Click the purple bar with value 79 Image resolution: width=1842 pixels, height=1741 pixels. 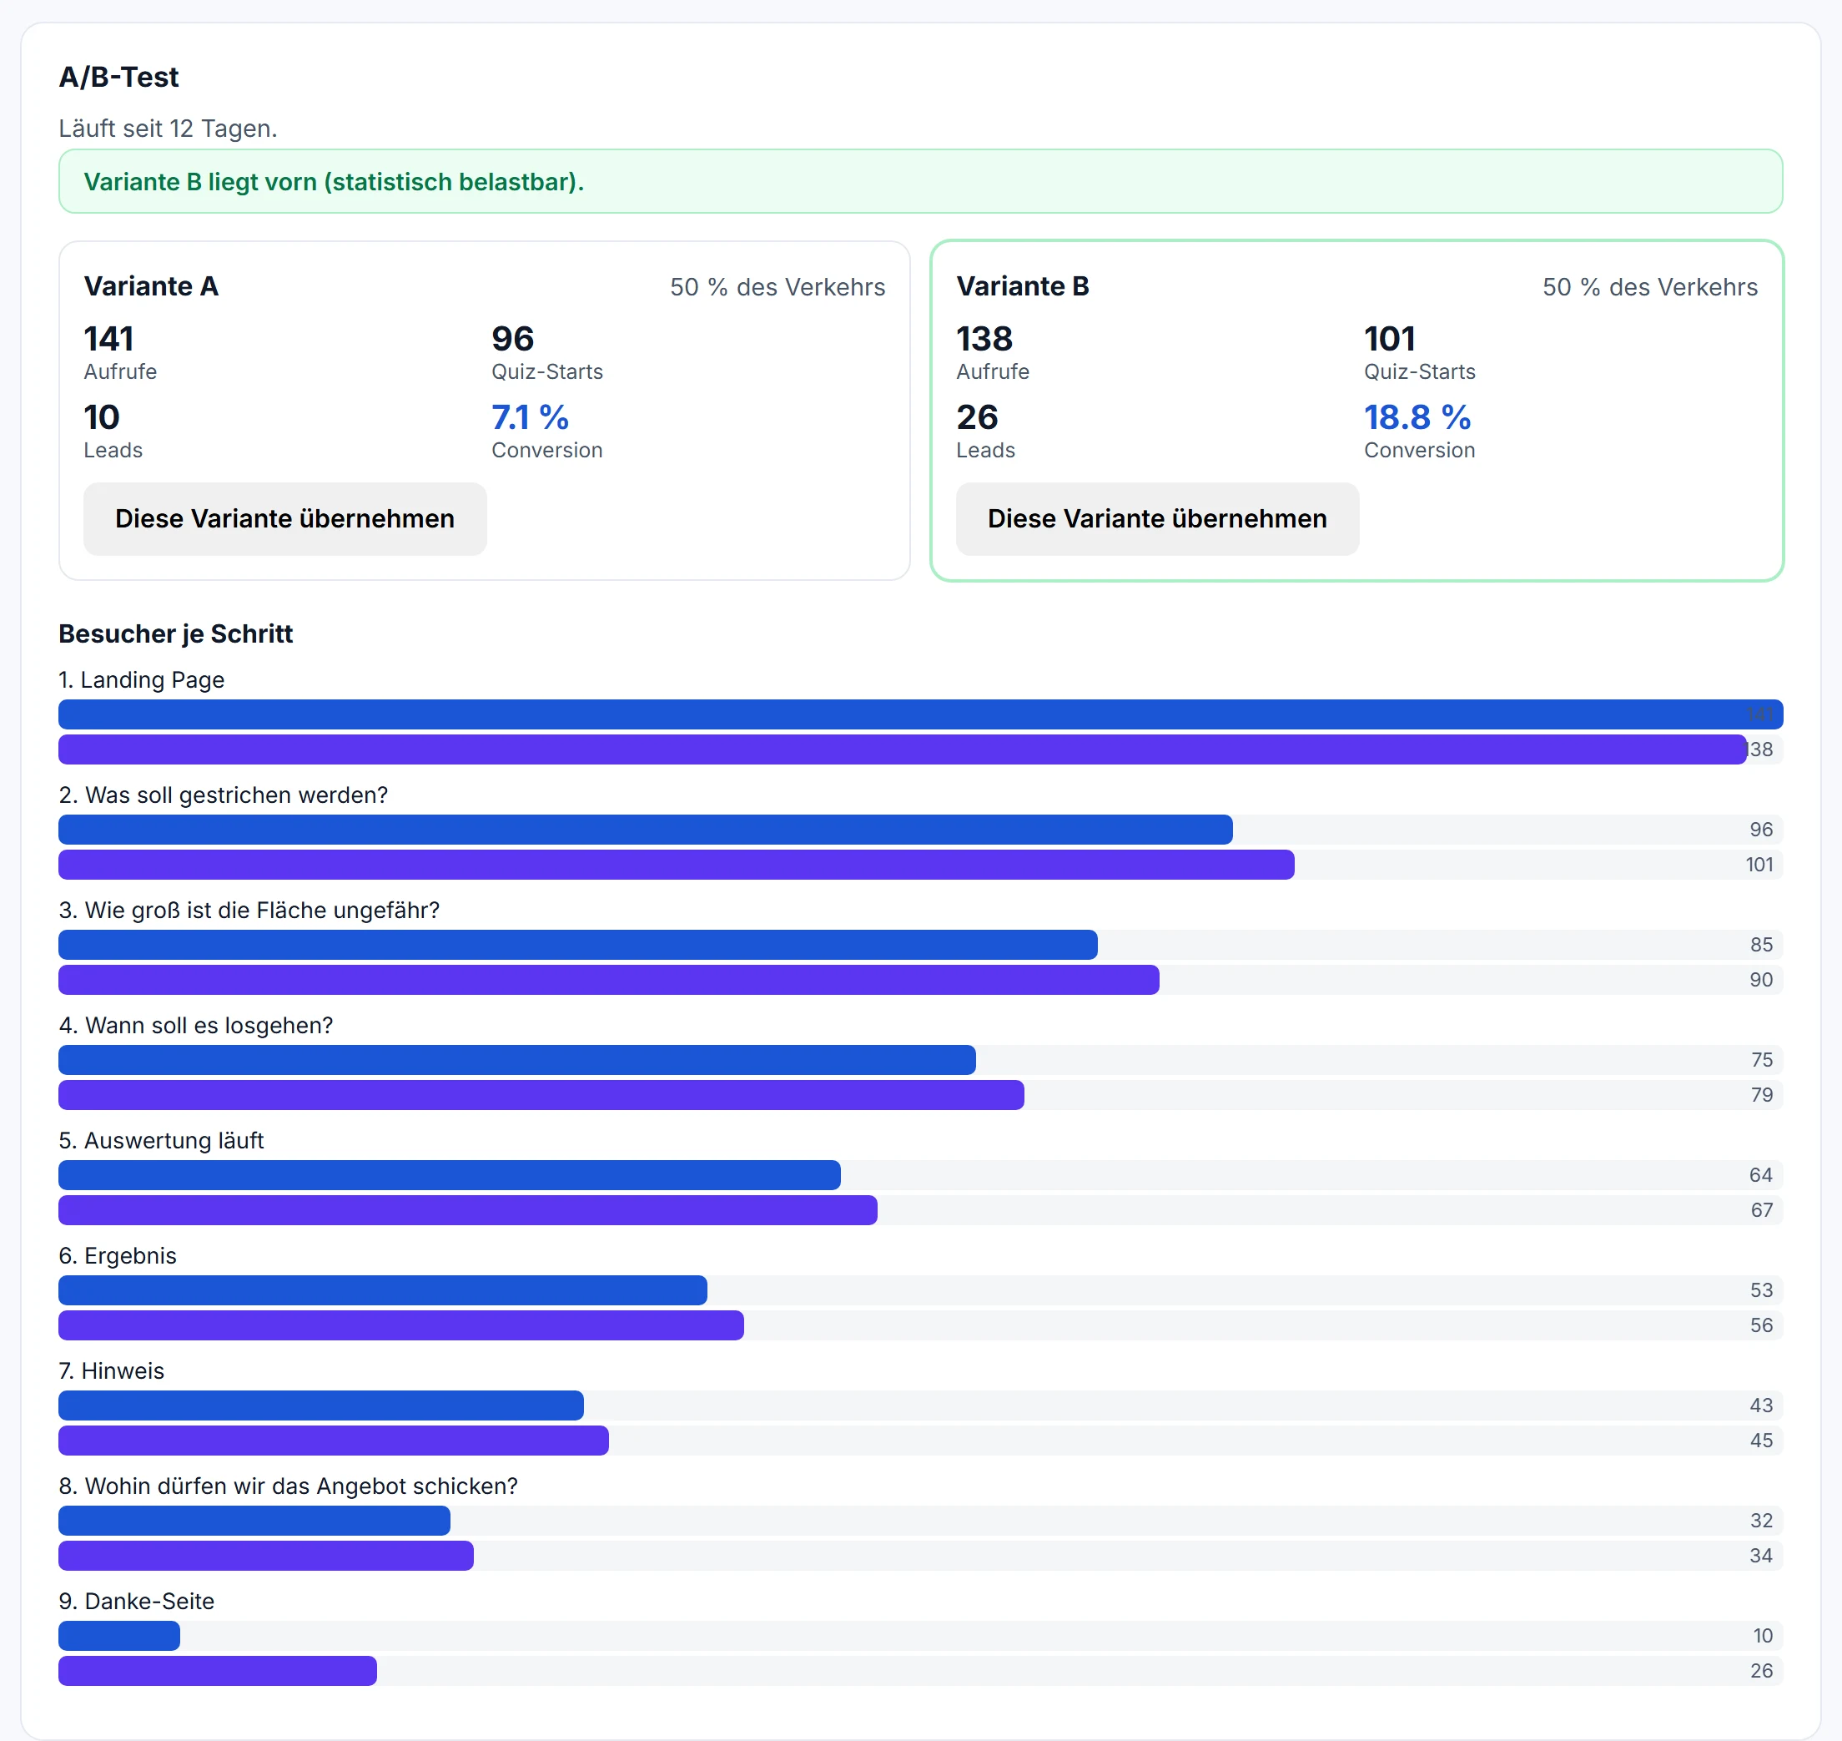[x=541, y=1095]
